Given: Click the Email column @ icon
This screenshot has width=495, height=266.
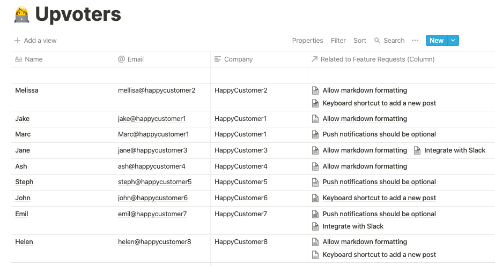Looking at the screenshot, I should 121,59.
